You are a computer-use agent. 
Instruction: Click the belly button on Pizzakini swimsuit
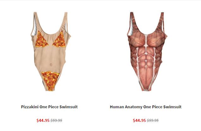(51, 64)
